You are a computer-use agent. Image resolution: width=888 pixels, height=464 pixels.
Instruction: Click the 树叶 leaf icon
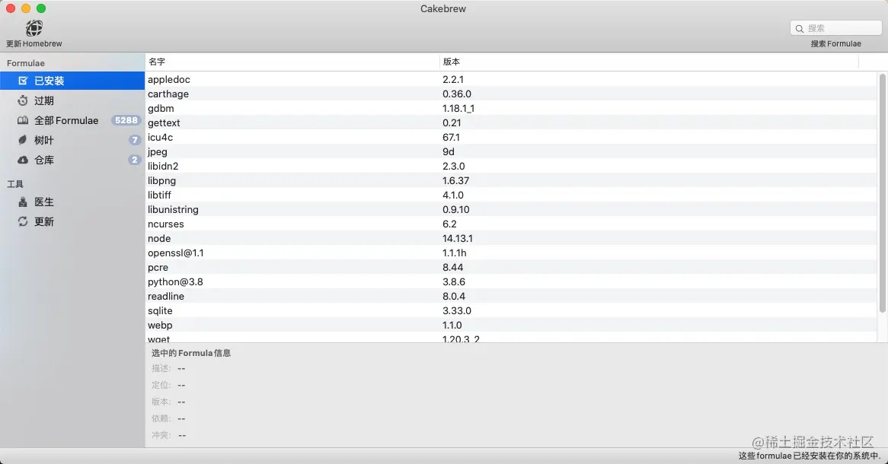pos(23,140)
